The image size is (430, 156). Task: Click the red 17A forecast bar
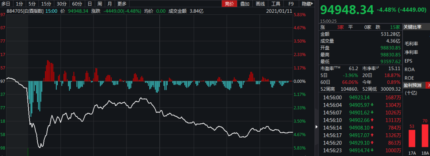[412, 139]
